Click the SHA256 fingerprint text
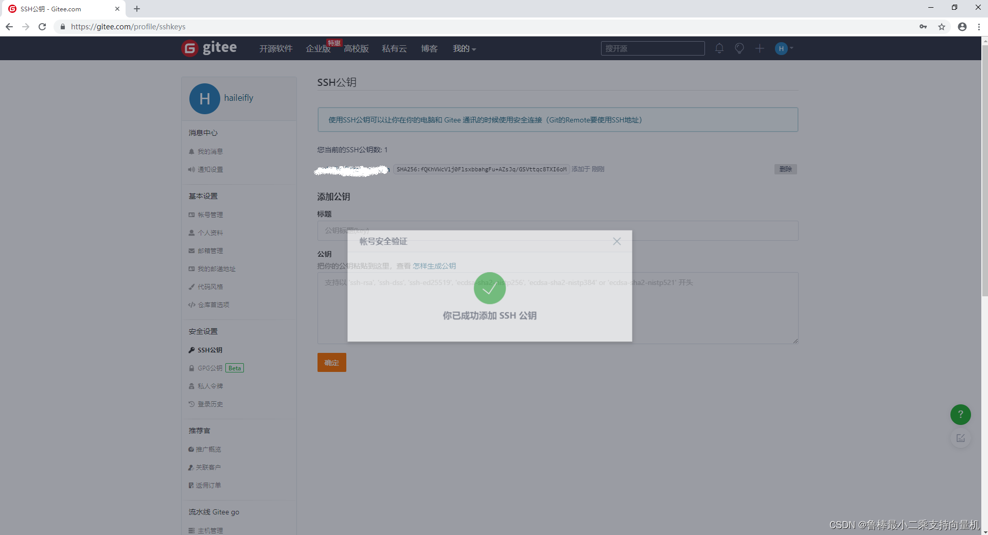988x535 pixels. point(482,169)
